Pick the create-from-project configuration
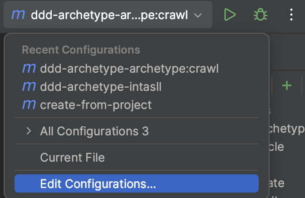This screenshot has width=305, height=198. (x=96, y=105)
